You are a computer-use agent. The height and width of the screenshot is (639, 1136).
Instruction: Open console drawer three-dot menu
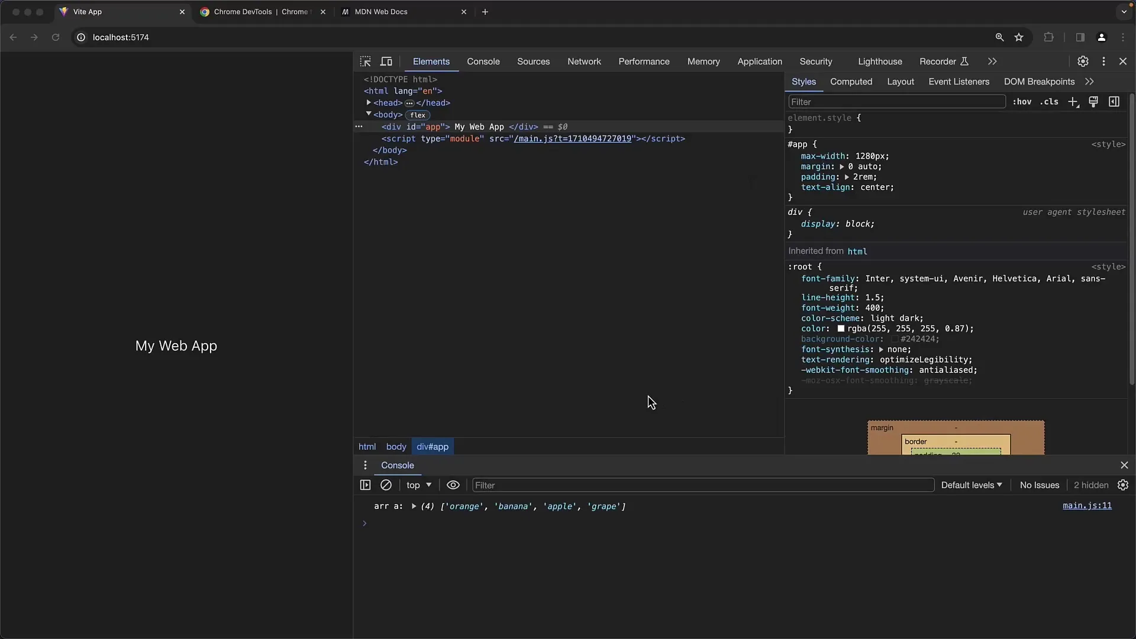[x=365, y=465]
